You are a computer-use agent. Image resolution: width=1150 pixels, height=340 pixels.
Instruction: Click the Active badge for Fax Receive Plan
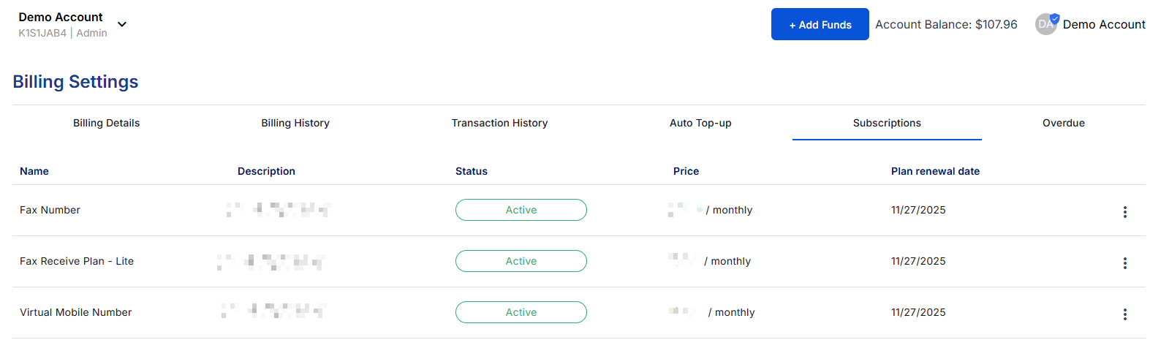[x=521, y=261]
